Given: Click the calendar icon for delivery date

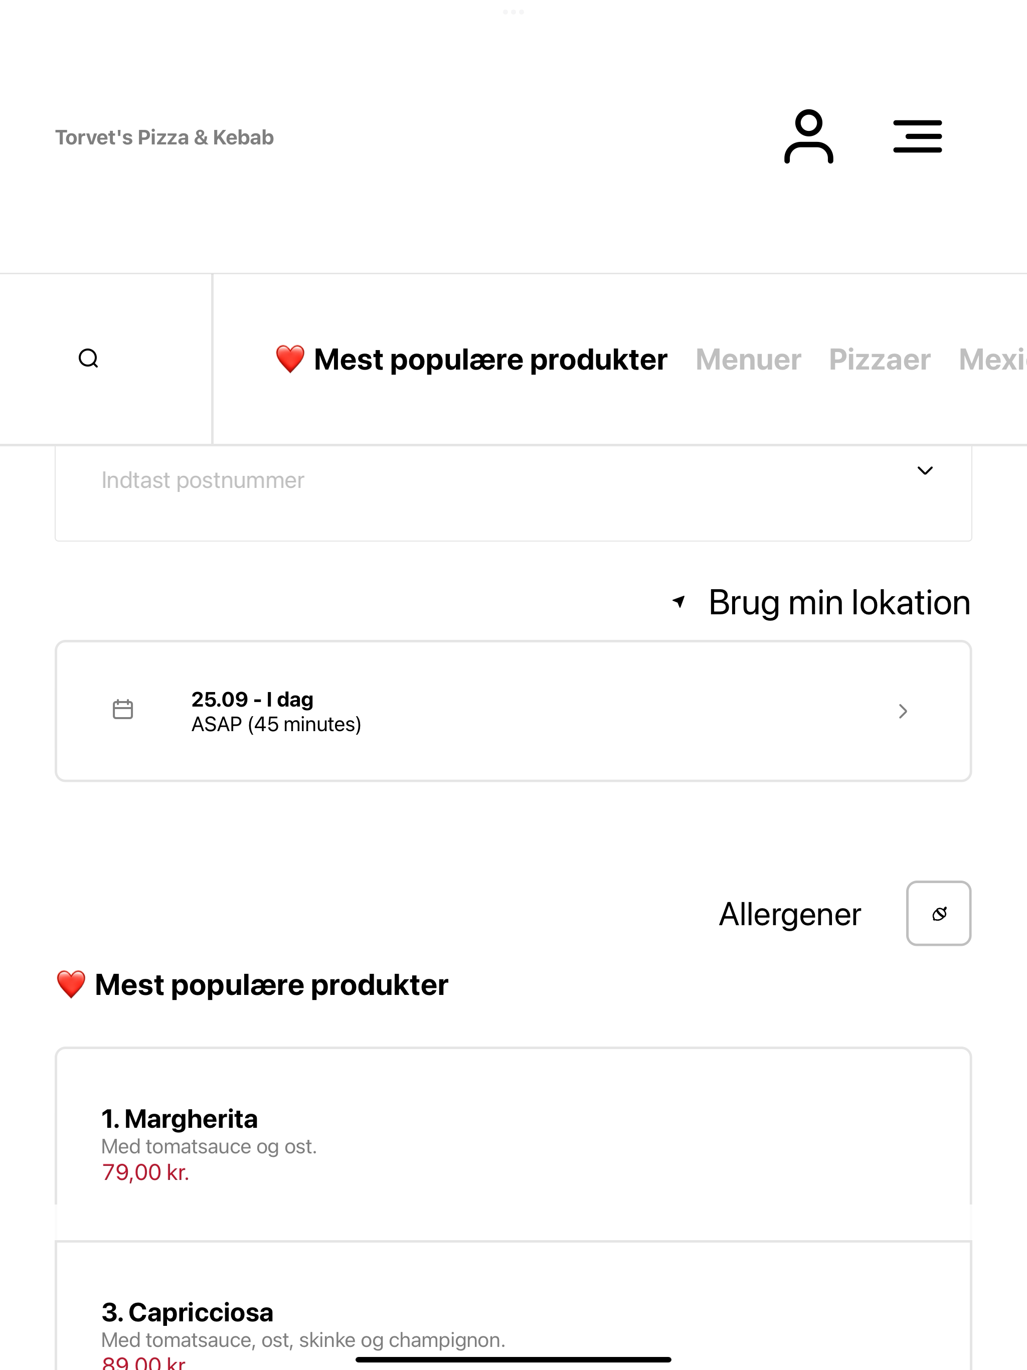Looking at the screenshot, I should [x=123, y=709].
